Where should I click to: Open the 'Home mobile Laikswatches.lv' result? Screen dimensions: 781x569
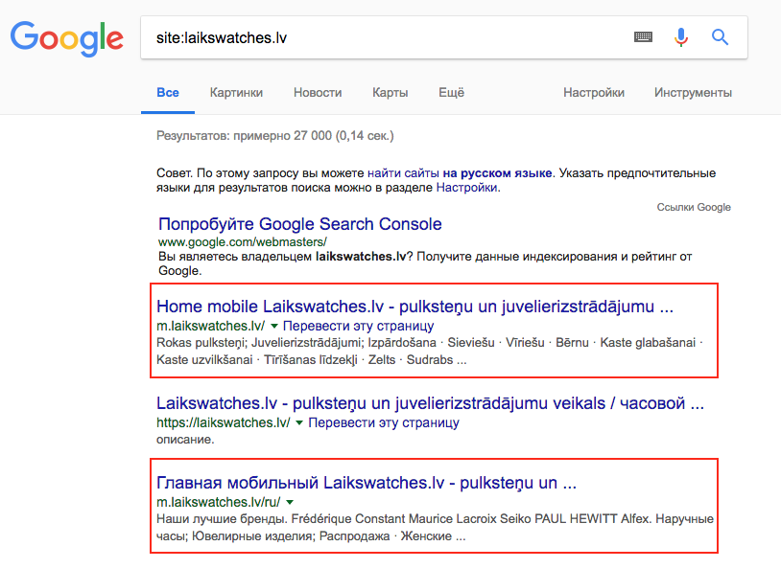coord(414,307)
